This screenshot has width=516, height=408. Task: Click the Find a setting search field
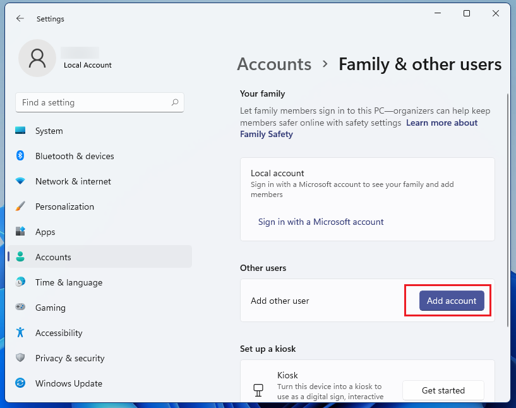[100, 102]
